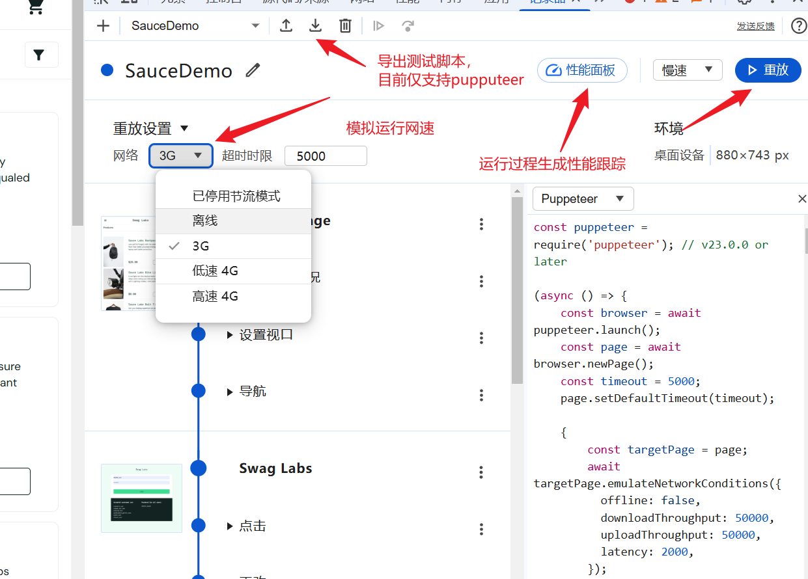
Task: Click code line 'const targetPage = page;'
Action: coord(667,450)
